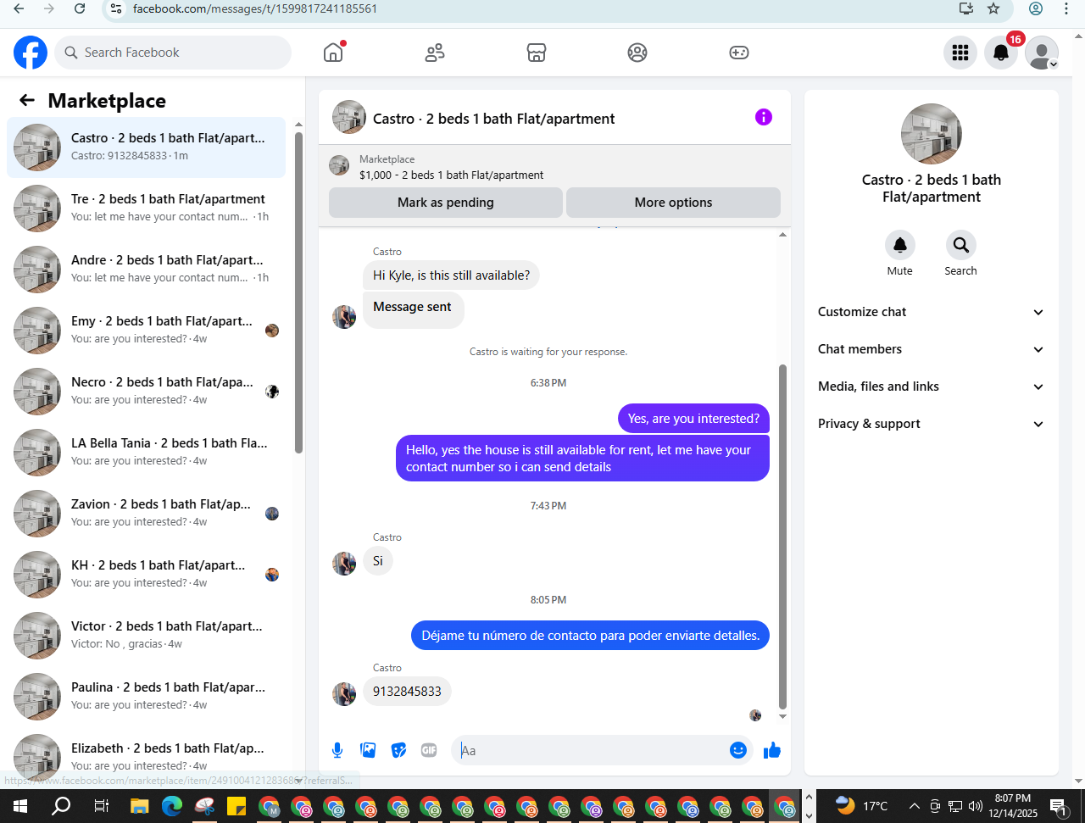Open the Chrome three-dot menu
The height and width of the screenshot is (823, 1085).
click(1066, 8)
